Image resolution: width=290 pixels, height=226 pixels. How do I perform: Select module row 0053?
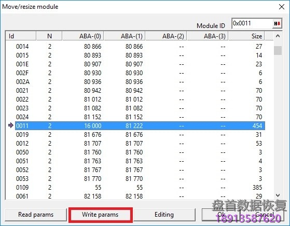[140, 179]
